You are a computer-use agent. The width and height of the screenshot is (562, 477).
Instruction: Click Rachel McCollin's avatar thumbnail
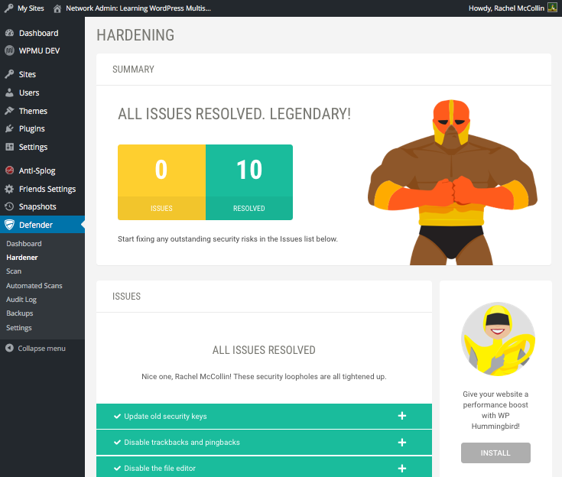click(552, 8)
